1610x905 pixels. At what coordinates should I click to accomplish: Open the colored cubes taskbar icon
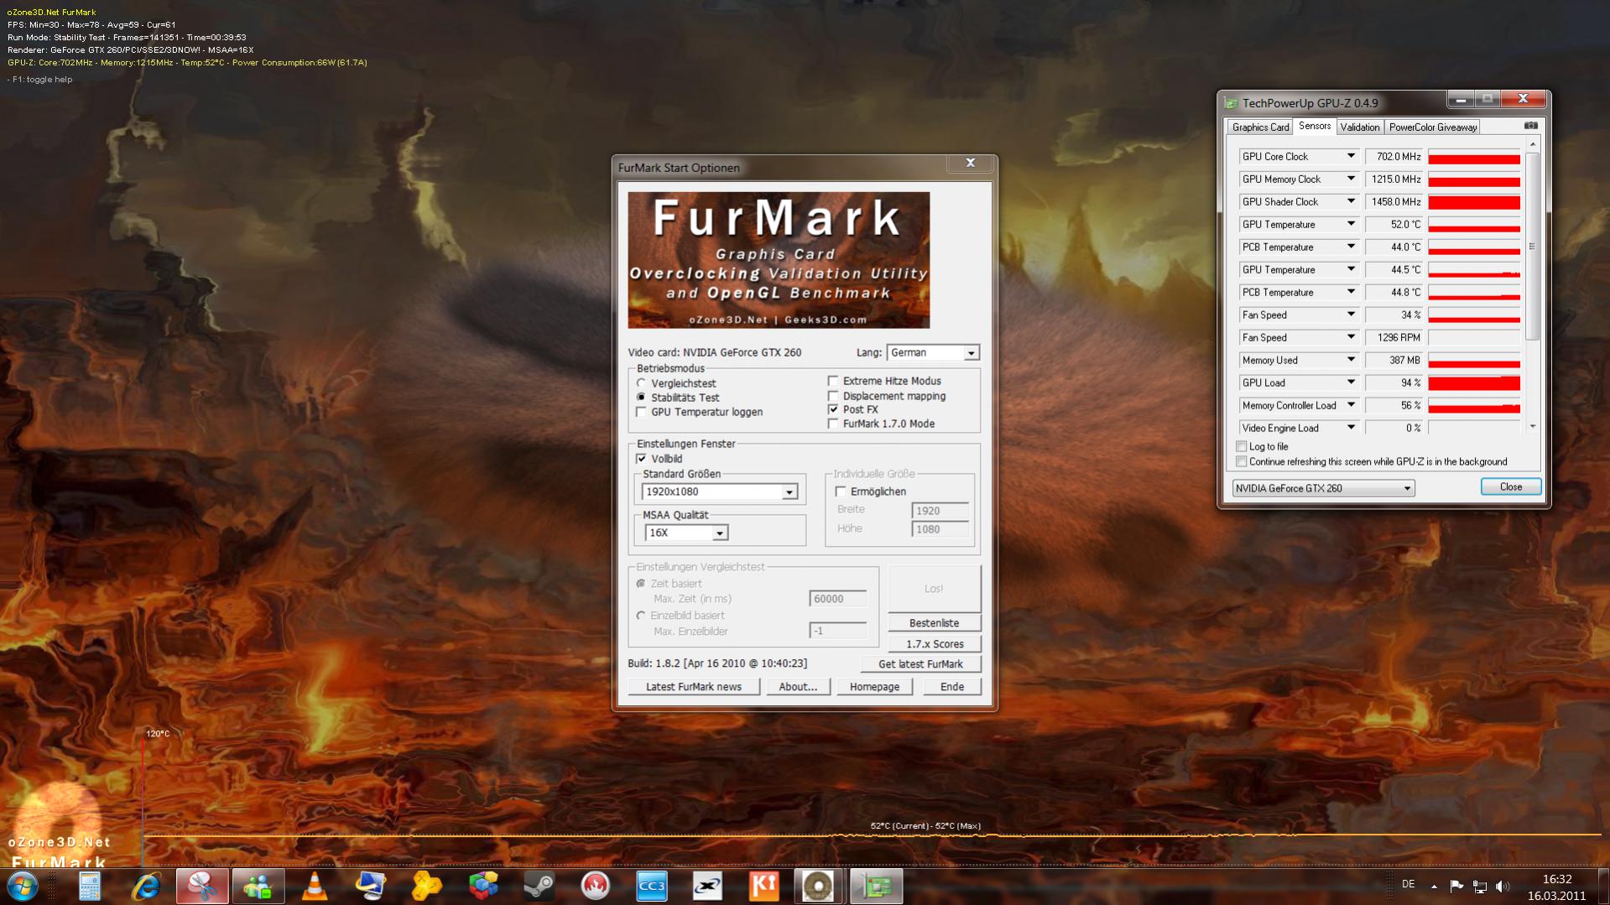coord(483,886)
